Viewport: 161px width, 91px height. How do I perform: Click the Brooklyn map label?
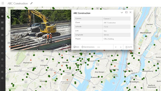point(134,82)
